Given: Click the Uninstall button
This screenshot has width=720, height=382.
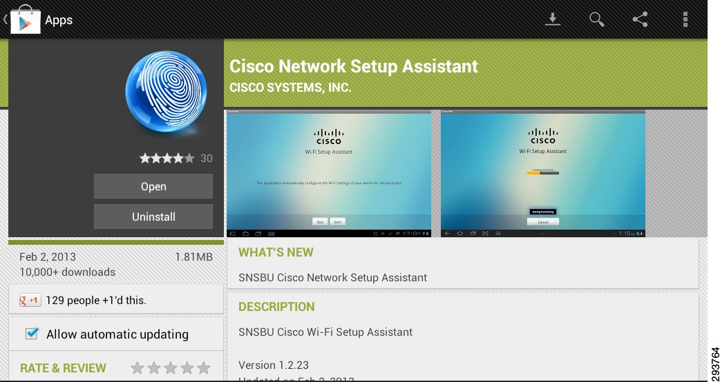Looking at the screenshot, I should [153, 217].
